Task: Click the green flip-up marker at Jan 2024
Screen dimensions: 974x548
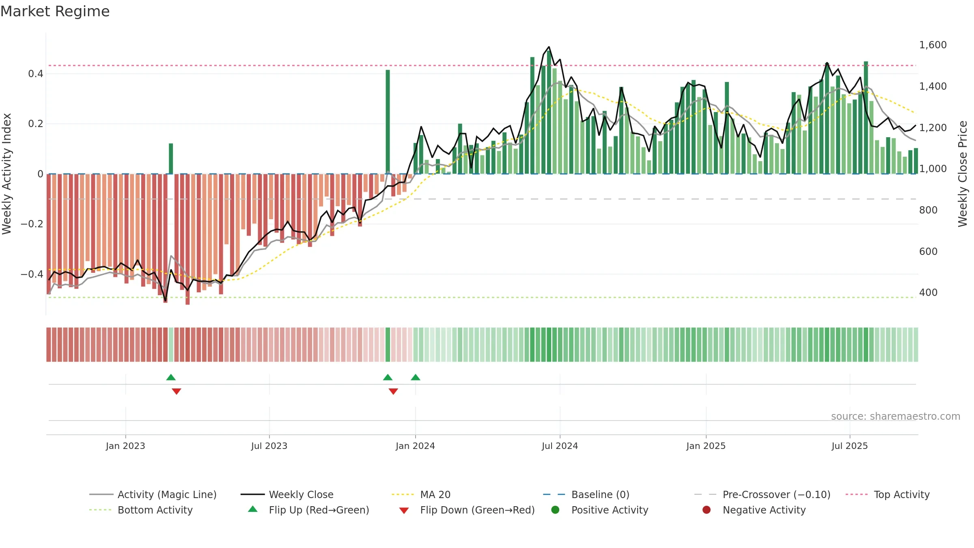Action: click(416, 377)
